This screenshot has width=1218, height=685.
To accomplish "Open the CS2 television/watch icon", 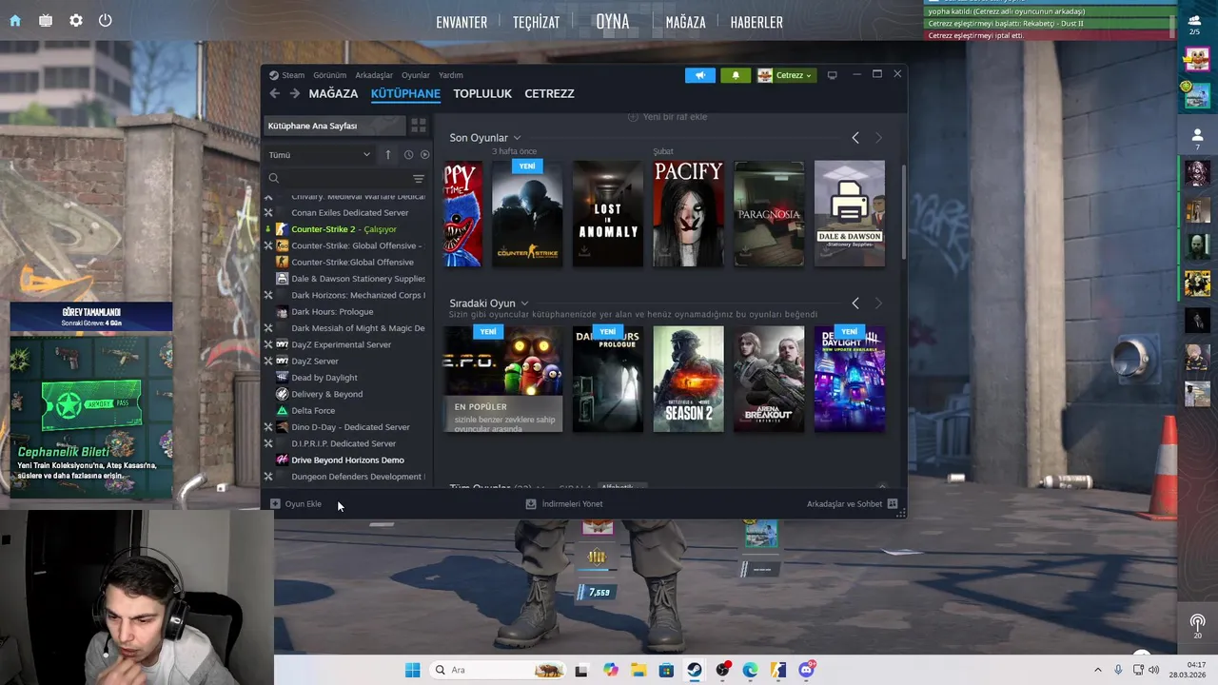I will point(46,20).
